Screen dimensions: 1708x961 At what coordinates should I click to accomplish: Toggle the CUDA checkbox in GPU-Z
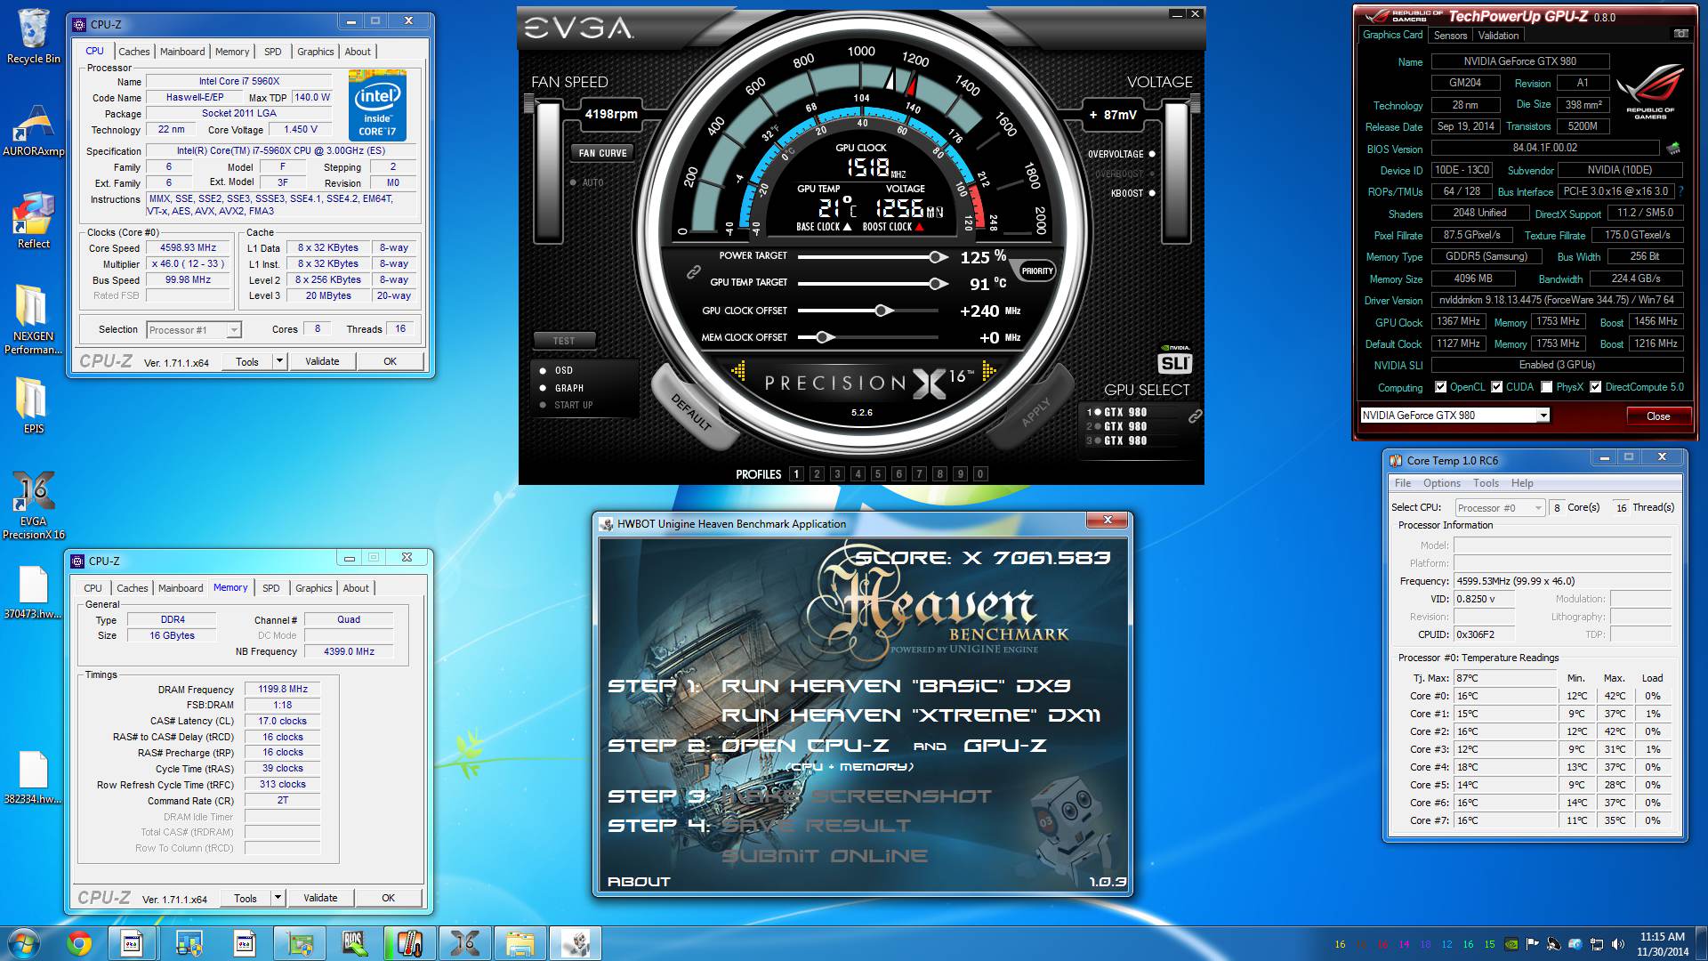pos(1496,387)
